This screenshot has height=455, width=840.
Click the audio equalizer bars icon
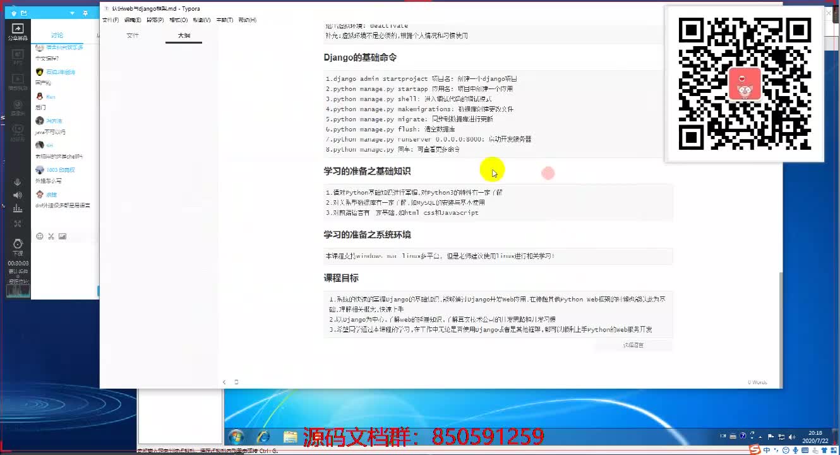[x=18, y=209]
